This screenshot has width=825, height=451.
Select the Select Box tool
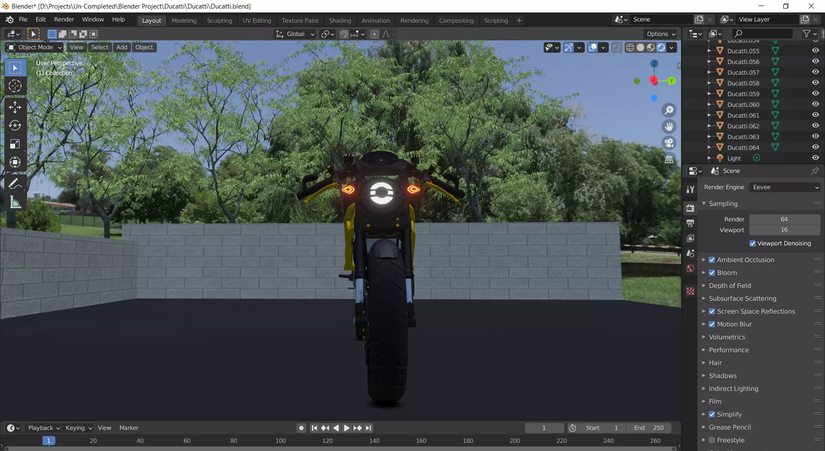[x=15, y=68]
